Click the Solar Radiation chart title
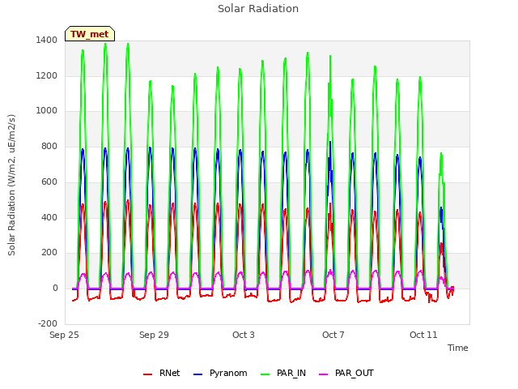Screen dimensions: 518x389 click(x=258, y=9)
